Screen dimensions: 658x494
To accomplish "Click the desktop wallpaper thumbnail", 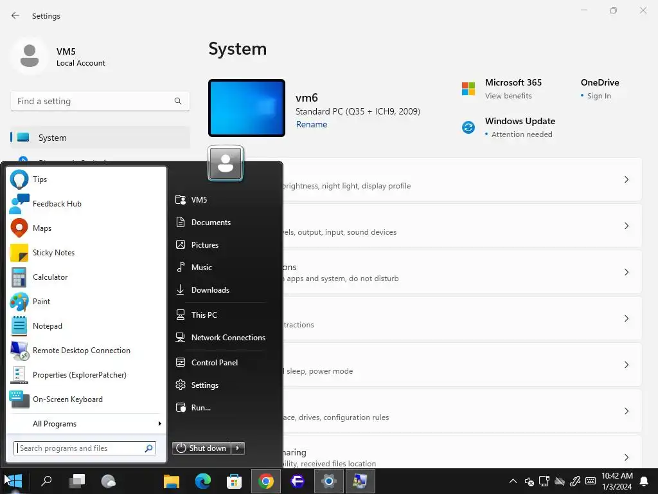I will (247, 108).
